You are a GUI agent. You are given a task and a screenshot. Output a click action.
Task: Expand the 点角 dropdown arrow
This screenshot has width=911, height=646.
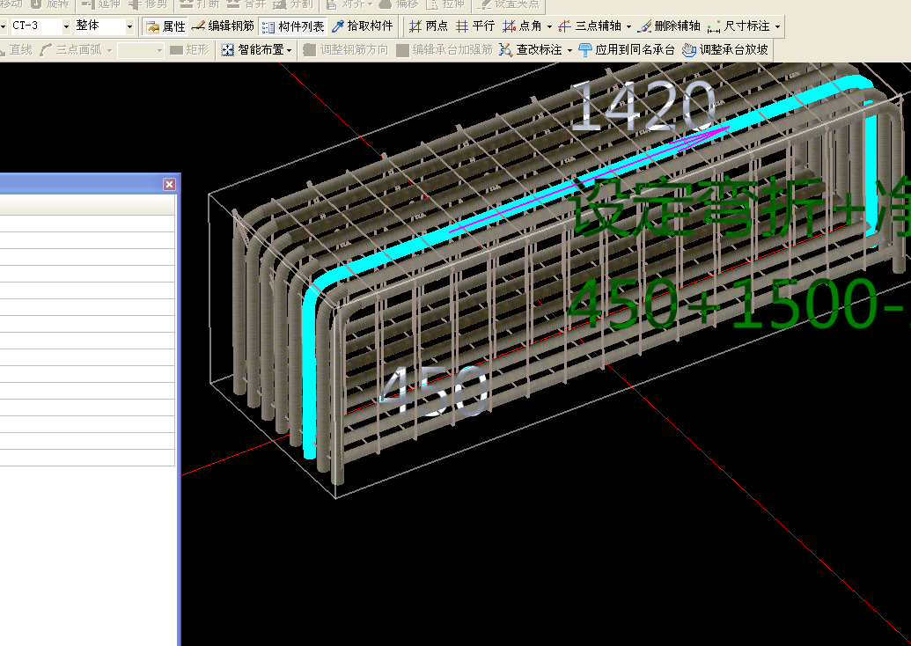549,26
